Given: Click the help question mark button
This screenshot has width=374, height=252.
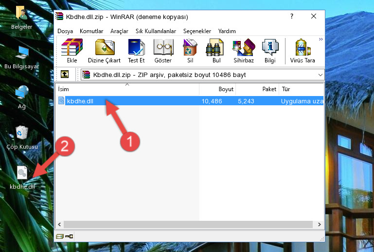Looking at the screenshot, I should 291,16.
